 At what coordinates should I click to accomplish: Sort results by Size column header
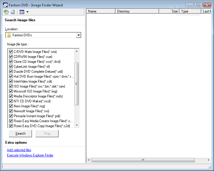point(169,11)
